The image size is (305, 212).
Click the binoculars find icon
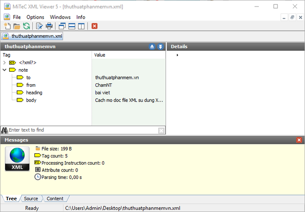[4, 130]
